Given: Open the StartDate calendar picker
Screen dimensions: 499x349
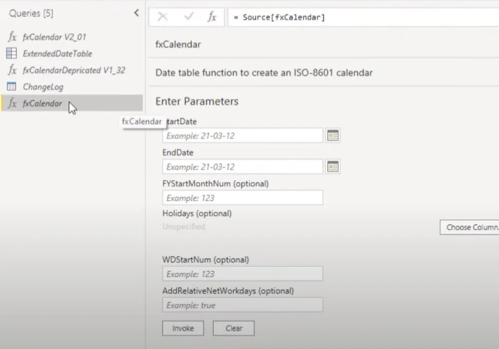Looking at the screenshot, I should point(333,136).
